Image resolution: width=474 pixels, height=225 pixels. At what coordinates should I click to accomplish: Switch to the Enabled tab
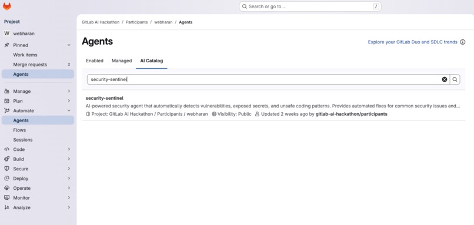95,61
